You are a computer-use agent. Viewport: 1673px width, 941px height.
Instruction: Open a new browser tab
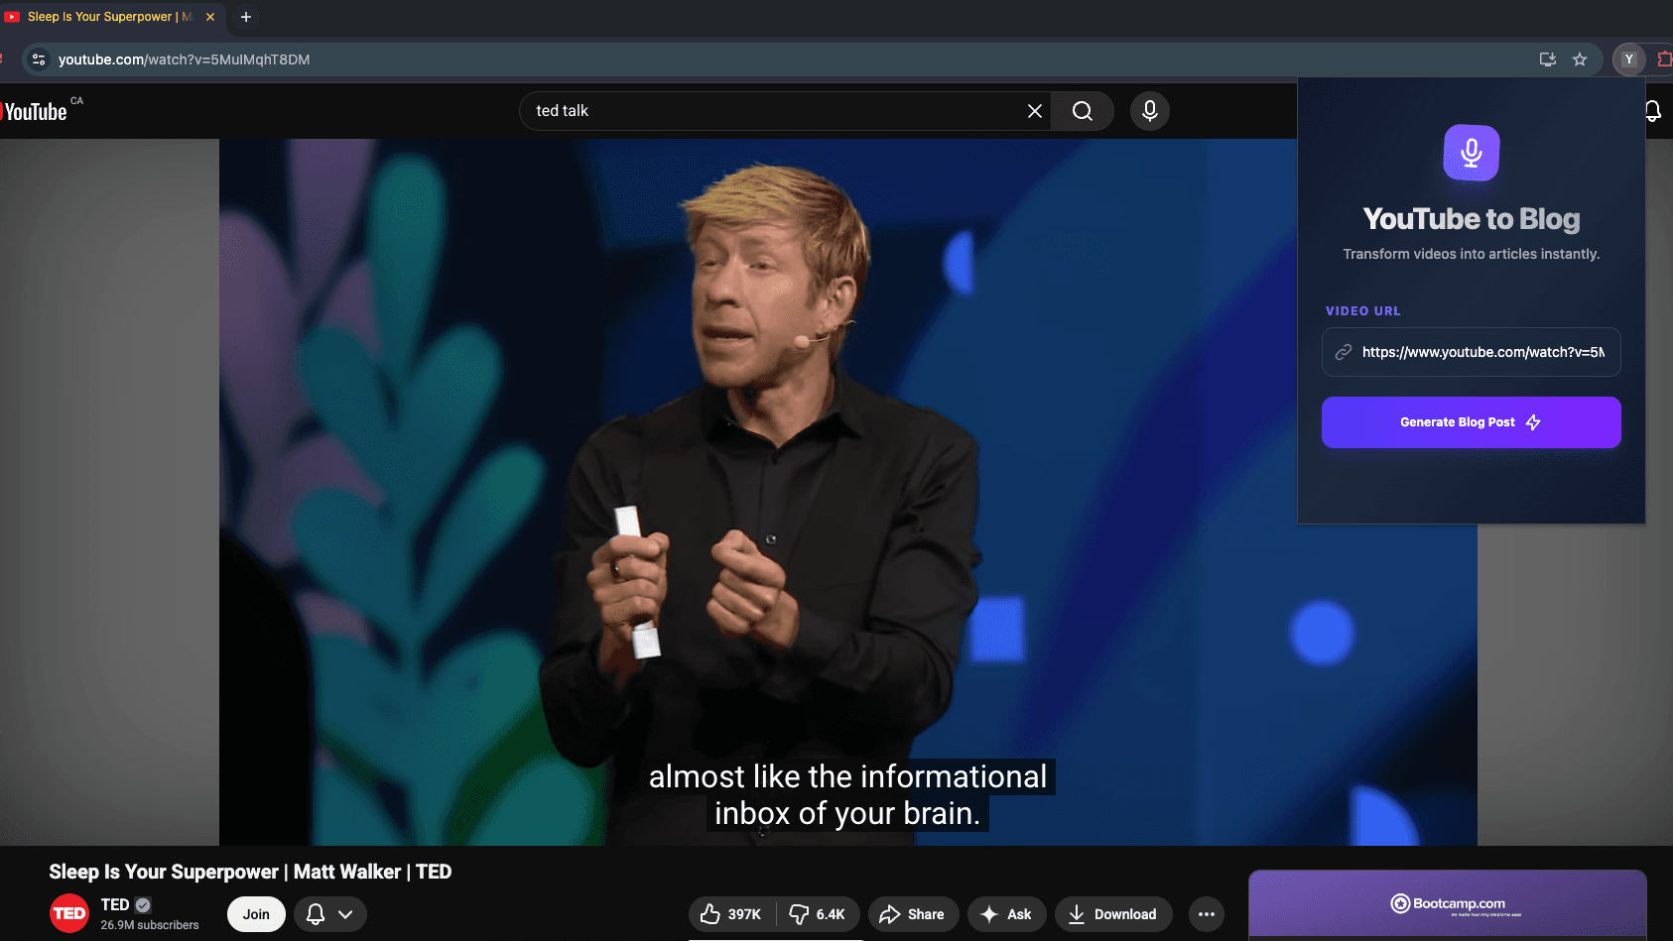[246, 17]
